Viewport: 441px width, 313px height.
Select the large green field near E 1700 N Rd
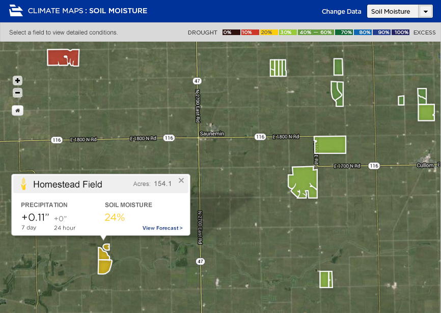point(302,181)
